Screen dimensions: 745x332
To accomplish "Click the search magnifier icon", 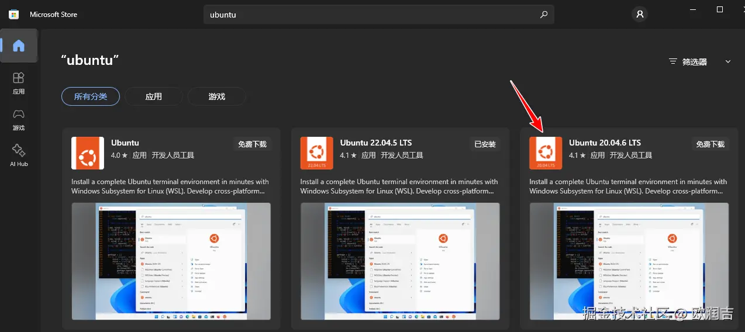I will [x=544, y=15].
